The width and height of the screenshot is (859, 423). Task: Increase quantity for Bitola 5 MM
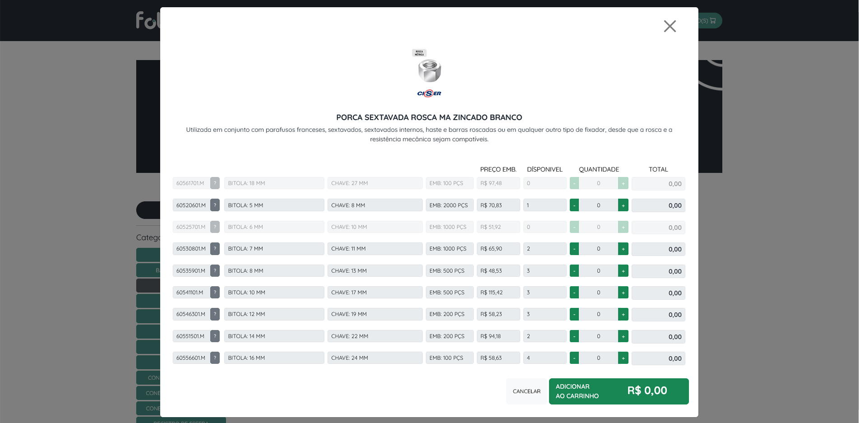point(623,205)
